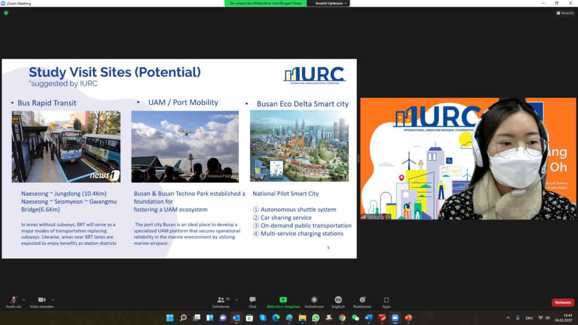Leave the meeting via Verlassen
The width and height of the screenshot is (578, 325).
[x=562, y=302]
